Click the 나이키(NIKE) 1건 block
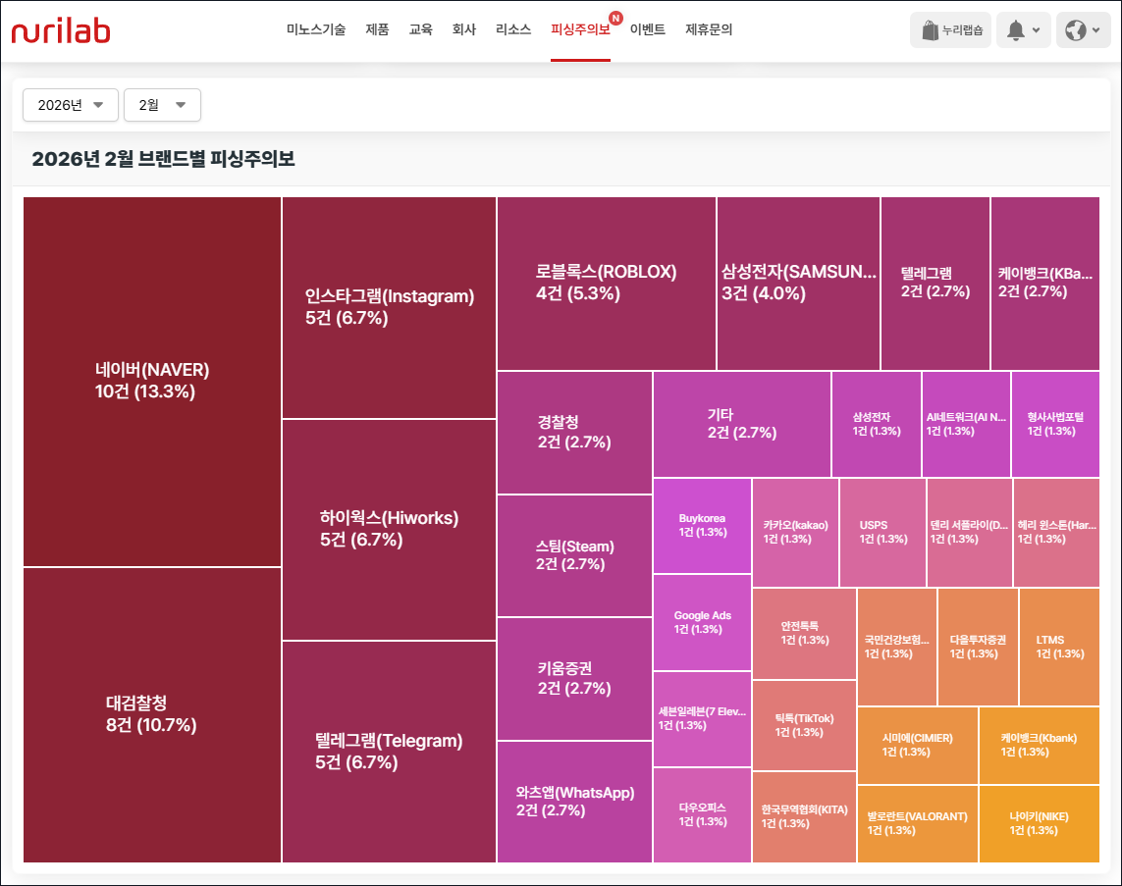Viewport: 1122px width, 886px height. click(x=1039, y=824)
